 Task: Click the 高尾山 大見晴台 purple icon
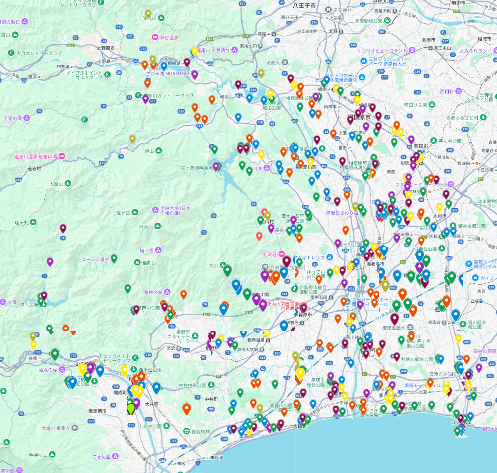tap(234, 50)
